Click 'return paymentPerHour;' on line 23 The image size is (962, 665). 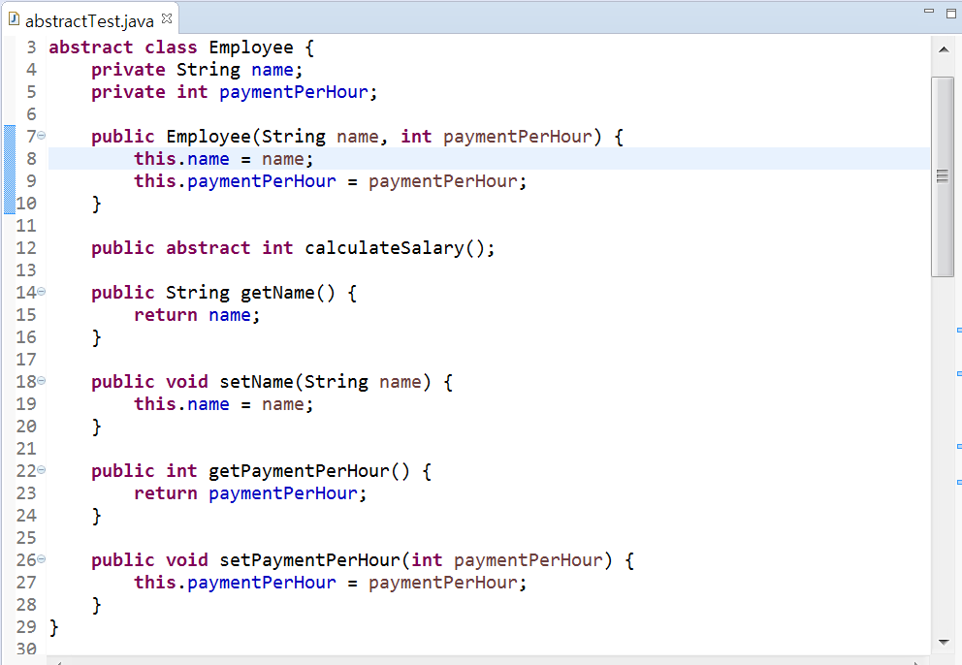pos(250,493)
